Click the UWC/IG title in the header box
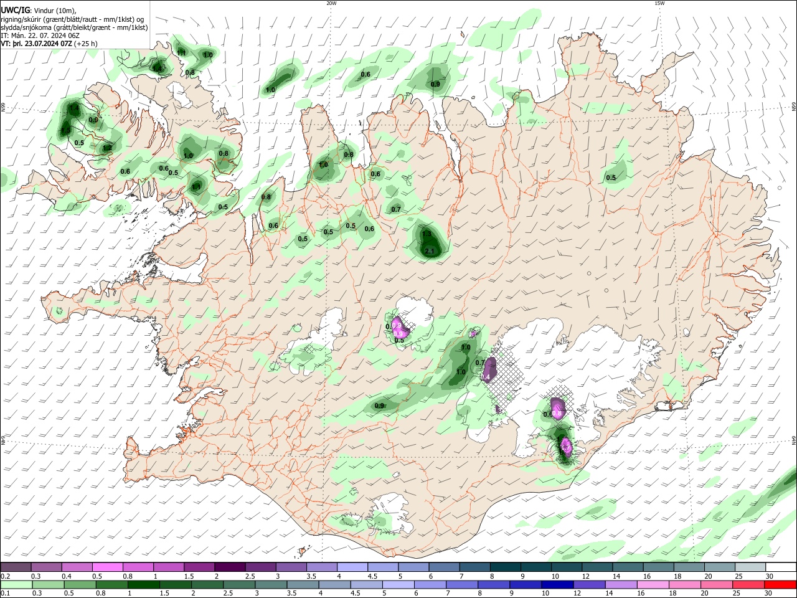Screen dimensions: 797x598 (15, 11)
